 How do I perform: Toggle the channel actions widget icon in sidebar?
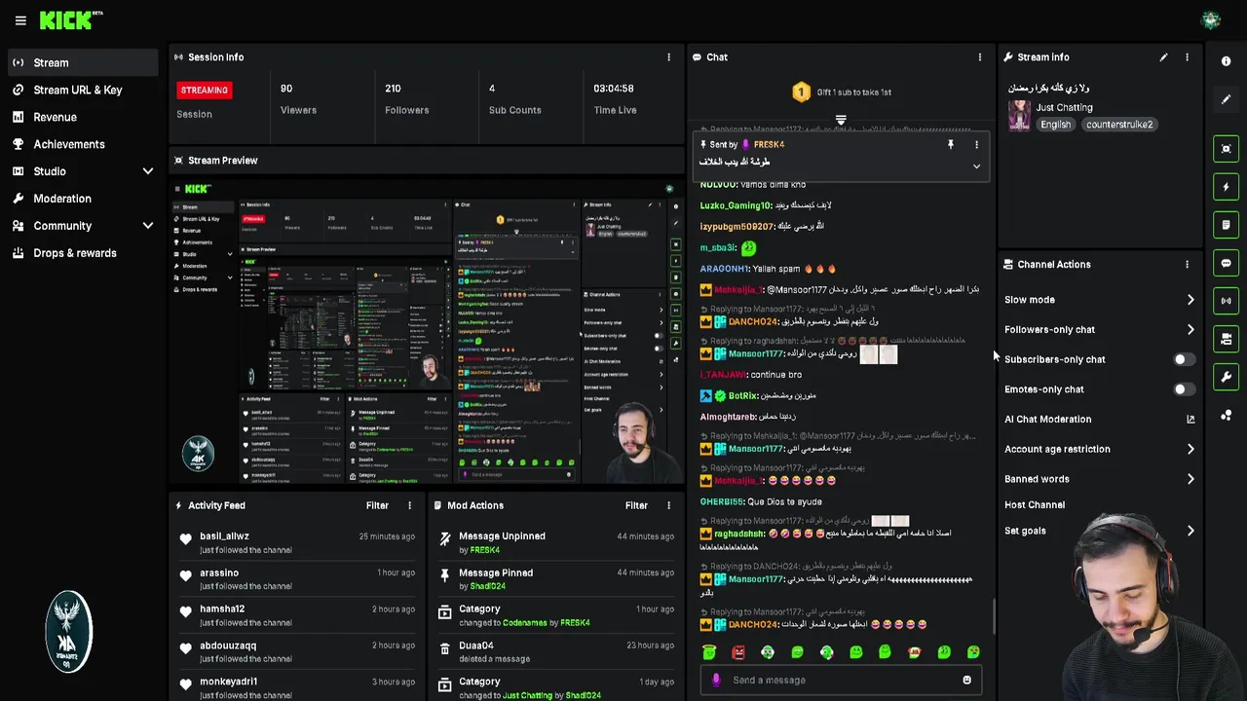coord(1226,339)
